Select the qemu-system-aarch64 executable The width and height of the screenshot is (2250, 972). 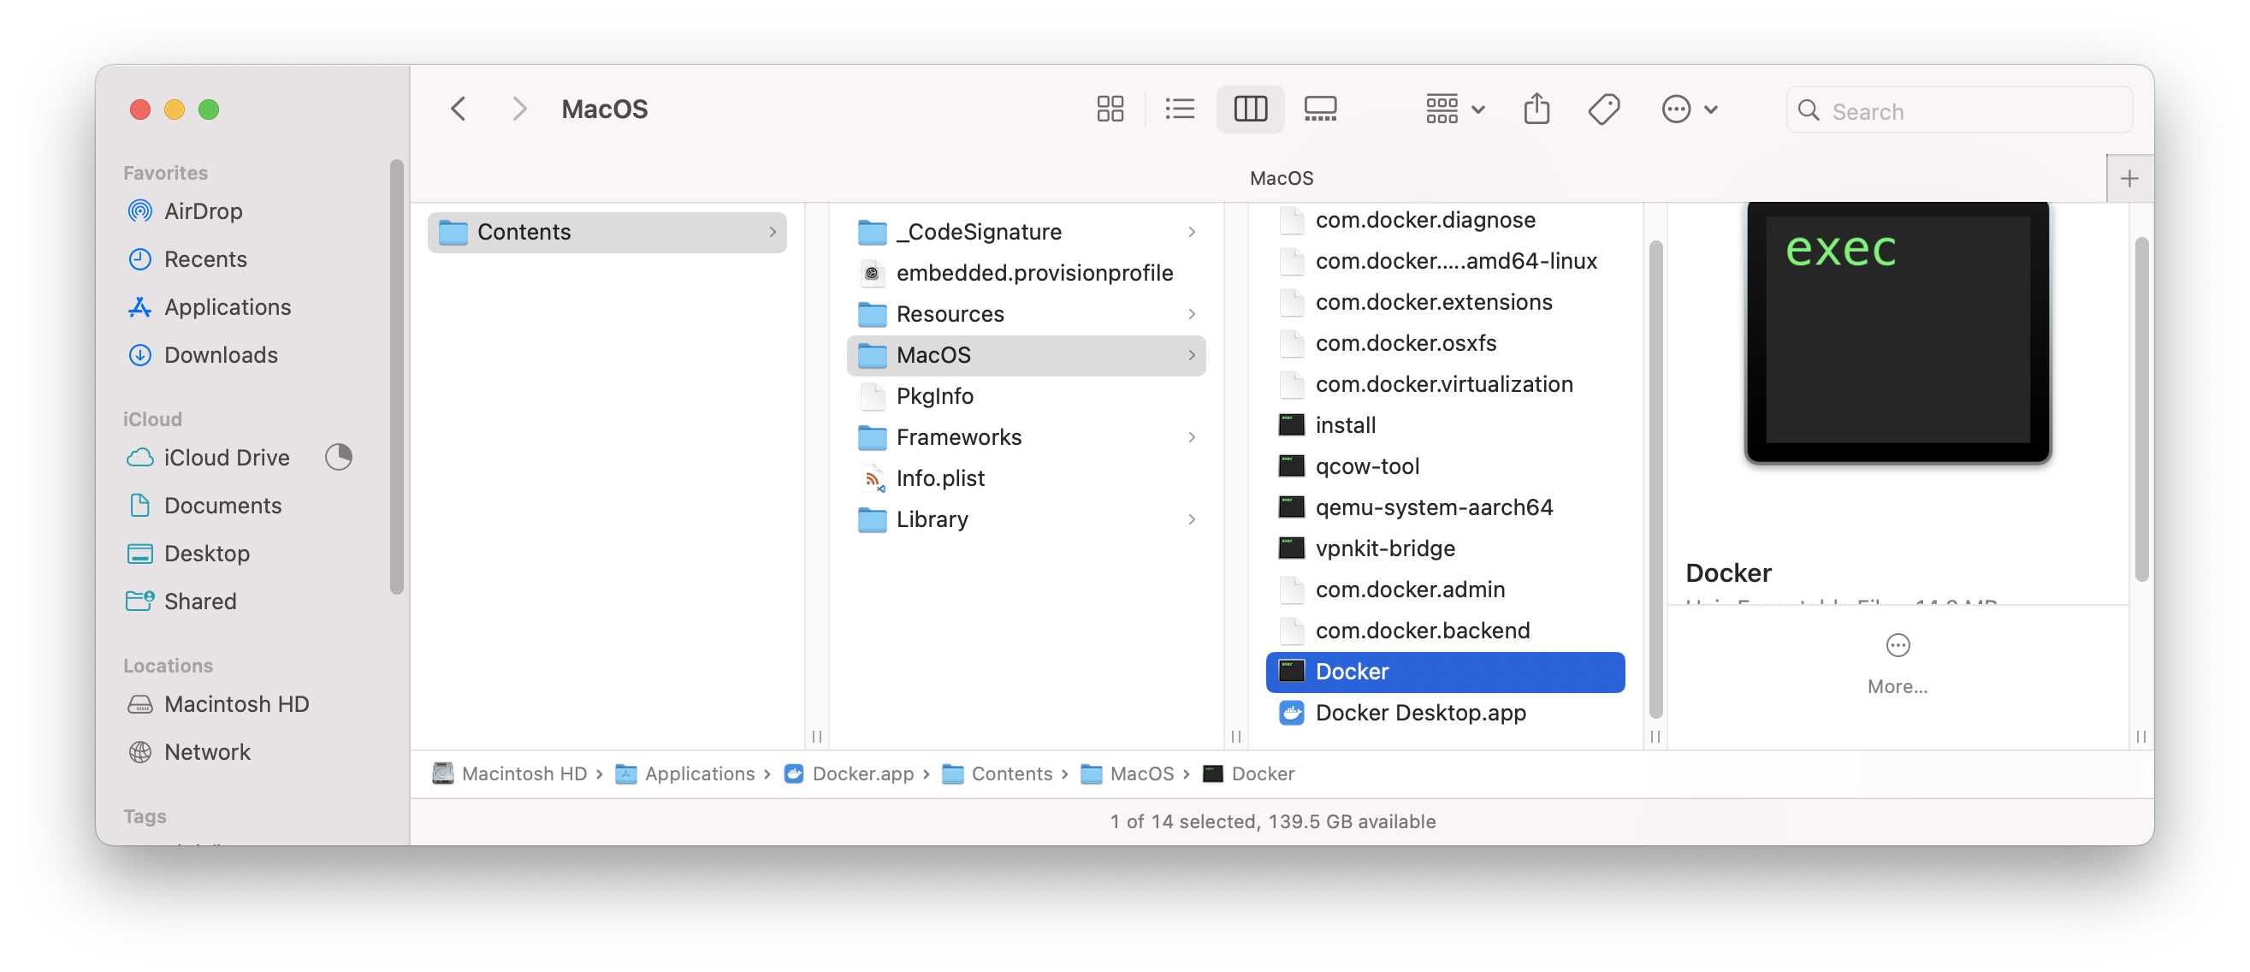click(1434, 507)
